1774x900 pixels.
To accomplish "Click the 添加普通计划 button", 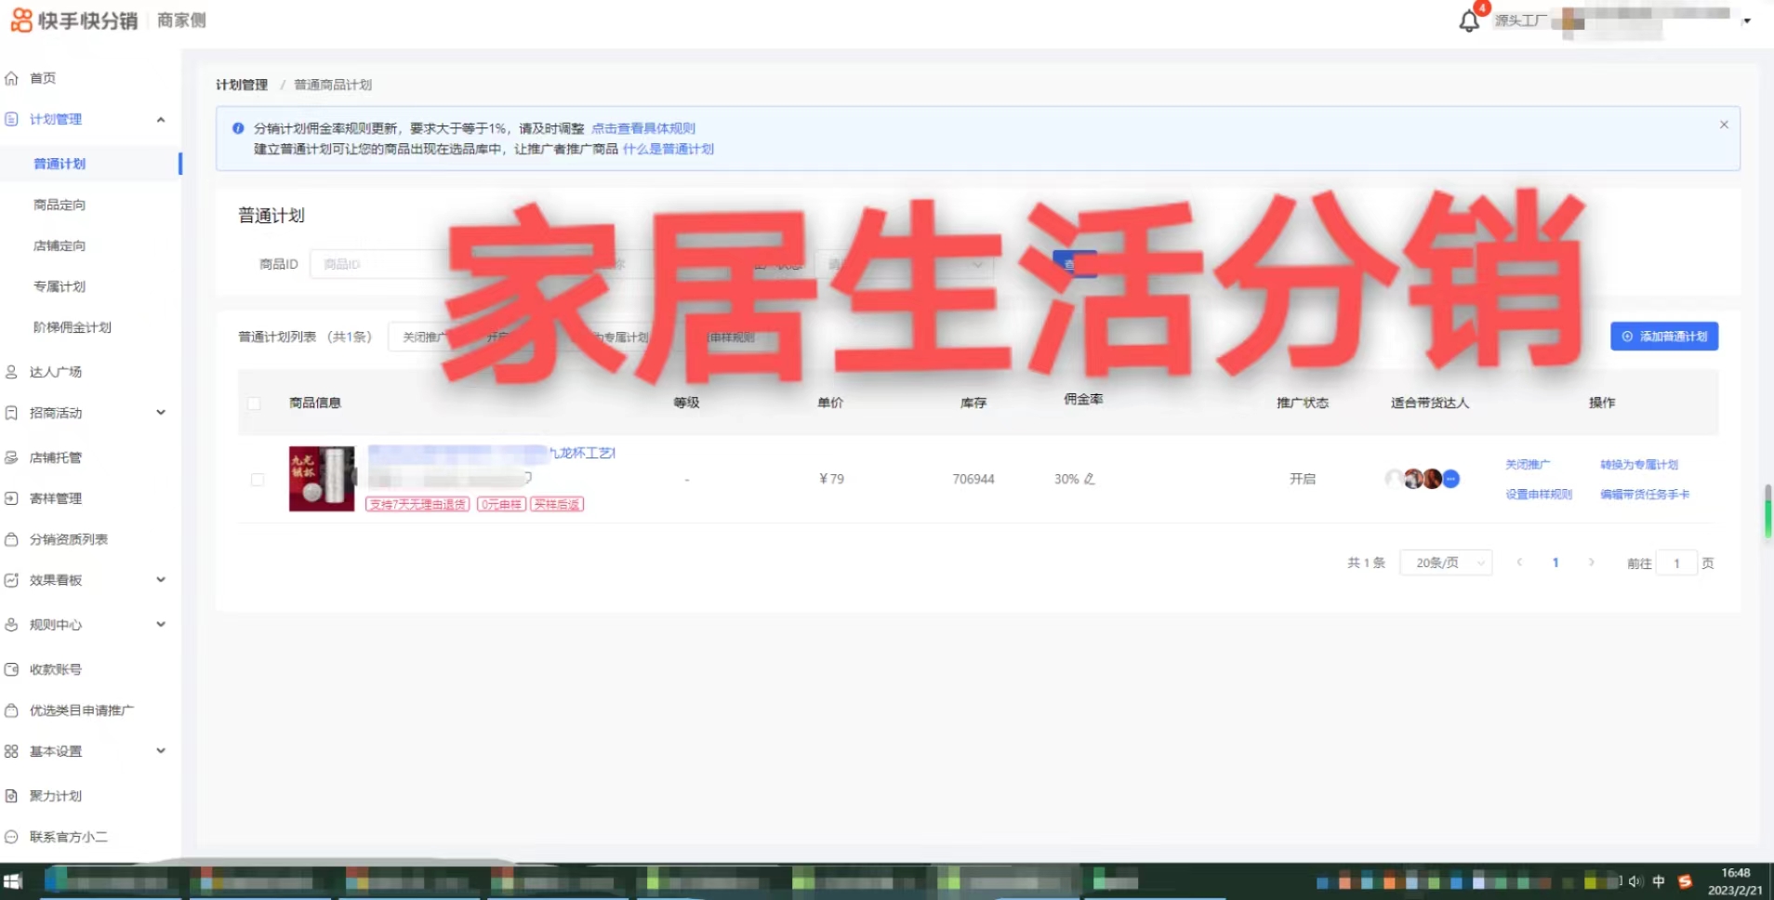I will [1663, 336].
